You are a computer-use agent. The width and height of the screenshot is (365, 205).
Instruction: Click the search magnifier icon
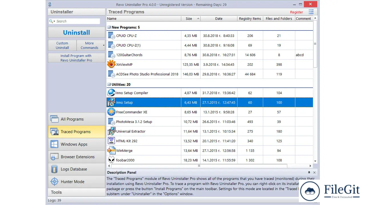pyautogui.click(x=51, y=21)
